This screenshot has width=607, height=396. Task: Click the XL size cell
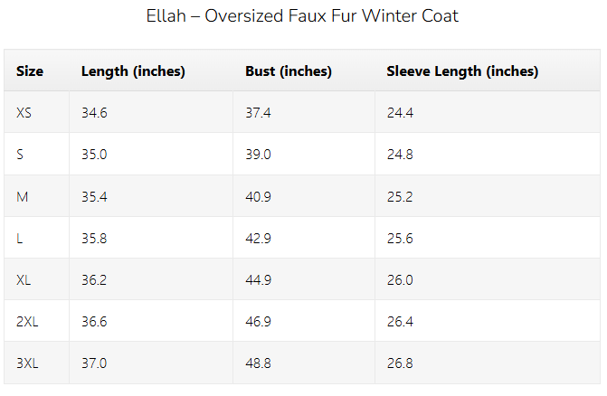24,279
